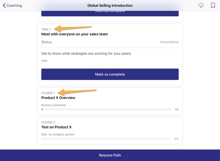The width and height of the screenshot is (220, 161).
Task: Go back to Coaching
Action: coord(14,5)
